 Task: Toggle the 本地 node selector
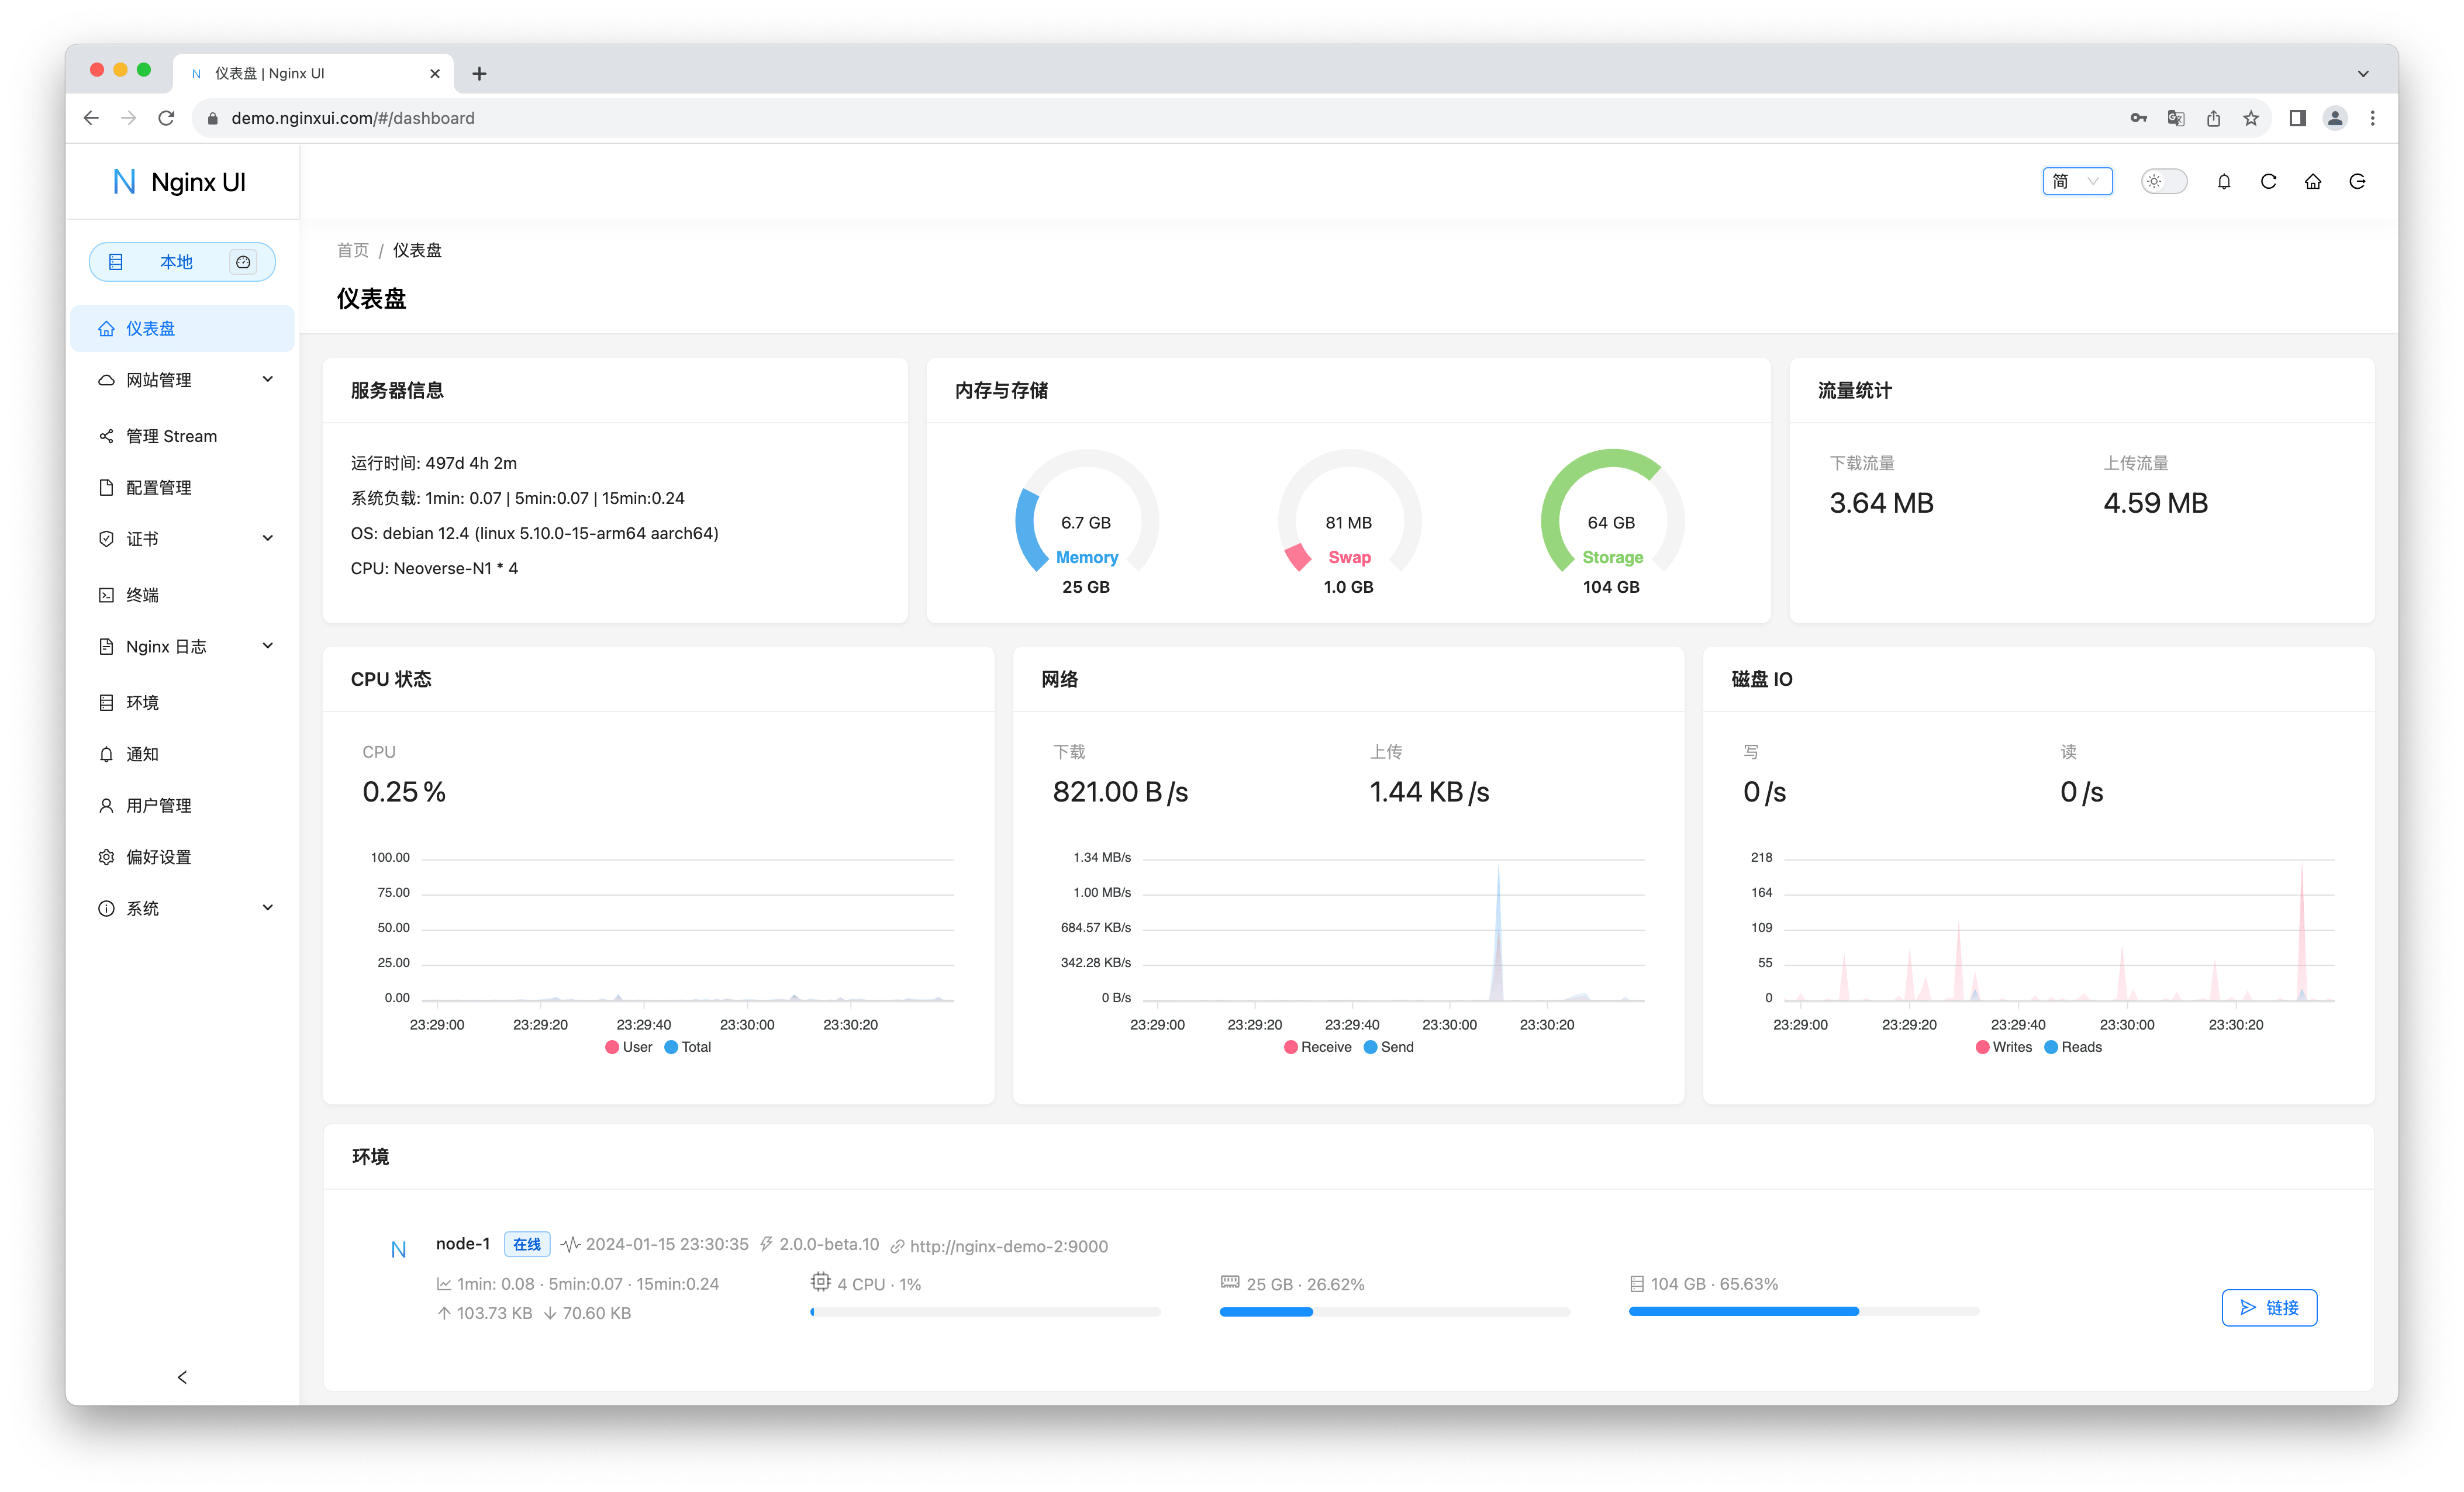tap(176, 260)
